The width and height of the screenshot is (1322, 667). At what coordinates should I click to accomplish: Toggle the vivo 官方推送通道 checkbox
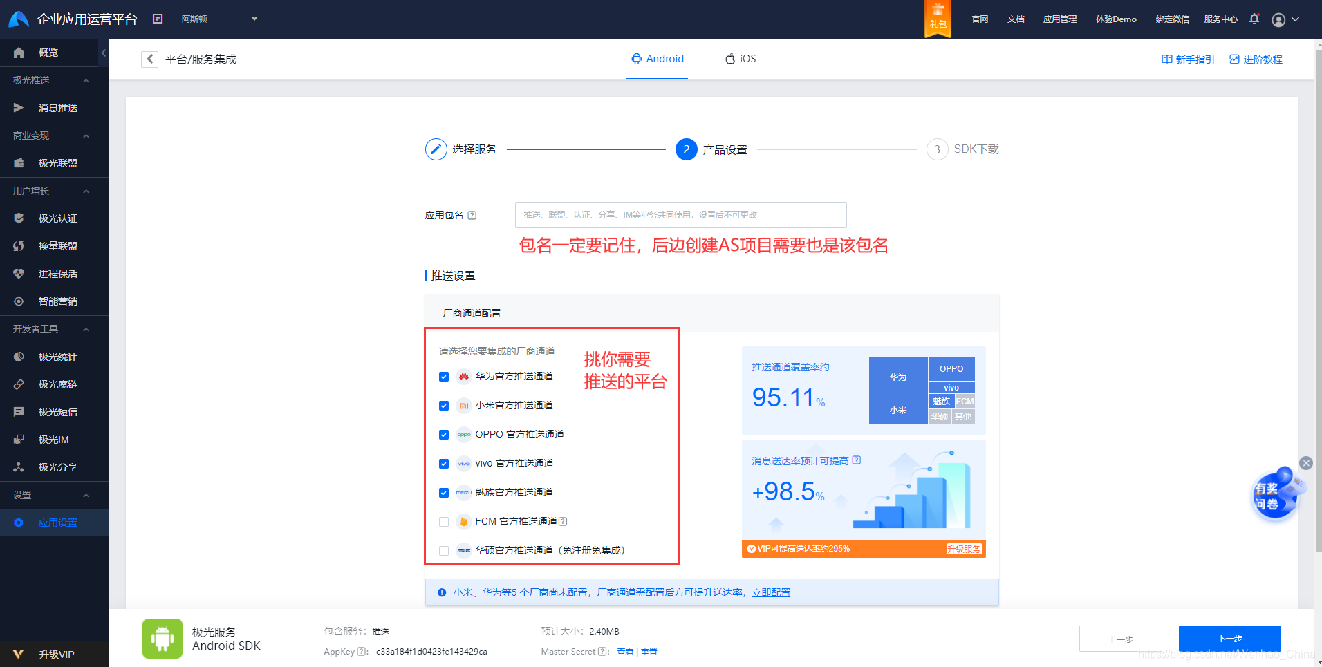(x=444, y=464)
